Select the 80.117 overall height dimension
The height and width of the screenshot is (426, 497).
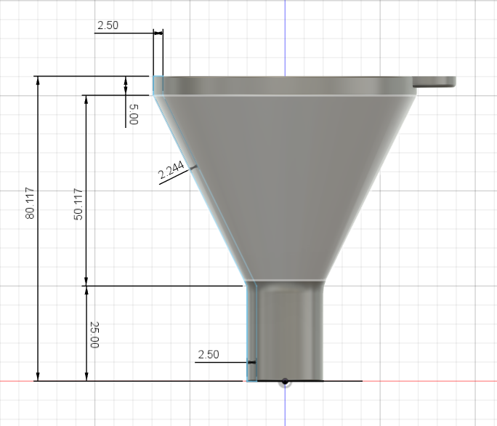30,204
